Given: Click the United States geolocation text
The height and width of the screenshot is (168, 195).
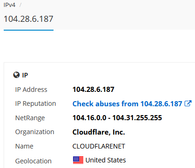Looking at the screenshot, I should 106,160.
